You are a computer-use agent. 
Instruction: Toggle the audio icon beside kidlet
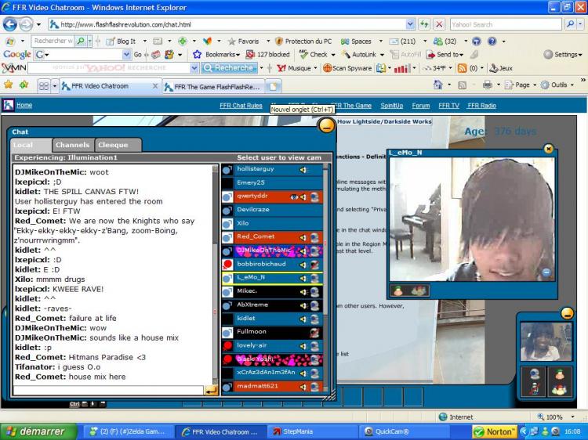[303, 319]
